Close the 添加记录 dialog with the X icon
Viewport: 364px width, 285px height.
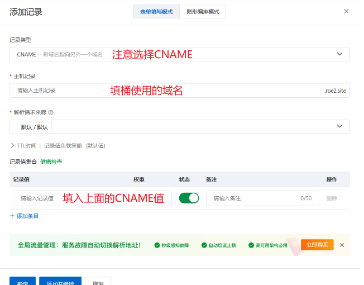tap(346, 11)
